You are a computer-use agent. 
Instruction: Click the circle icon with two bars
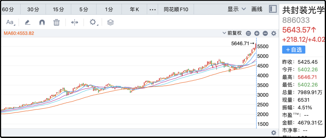click(248, 33)
